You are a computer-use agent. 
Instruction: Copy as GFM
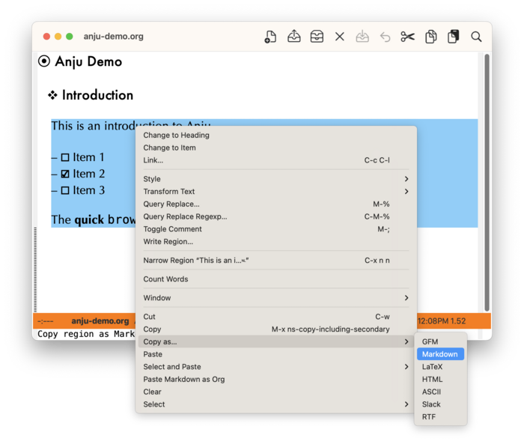(440, 341)
